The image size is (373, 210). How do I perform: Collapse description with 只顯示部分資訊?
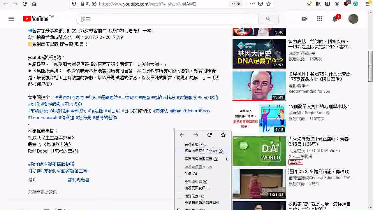click(42, 192)
